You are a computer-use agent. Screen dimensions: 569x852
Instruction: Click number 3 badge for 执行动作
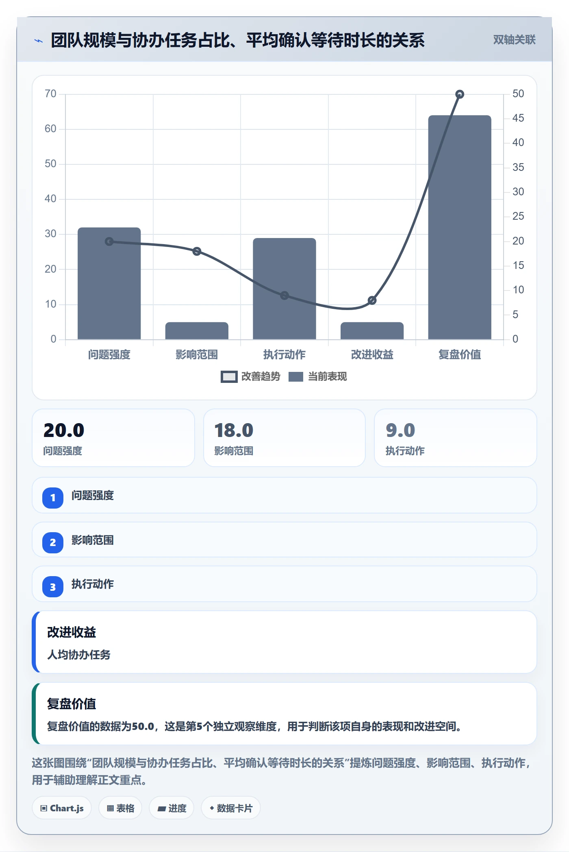click(53, 587)
